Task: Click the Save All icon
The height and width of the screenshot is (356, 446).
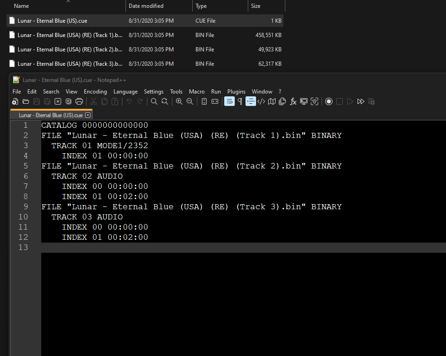Action: [47, 101]
